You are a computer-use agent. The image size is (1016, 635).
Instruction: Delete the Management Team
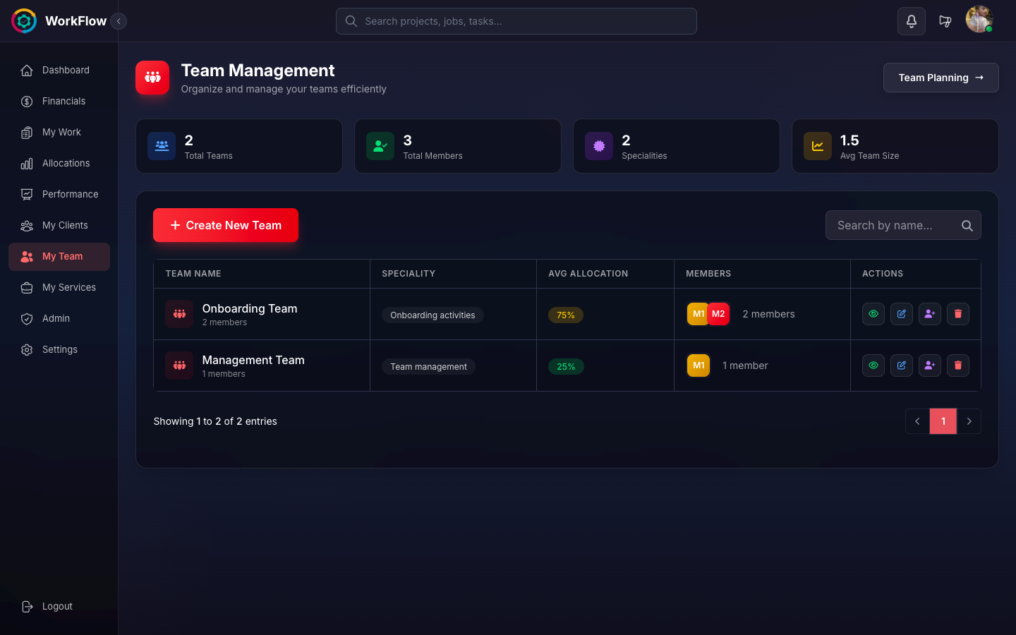pos(957,365)
